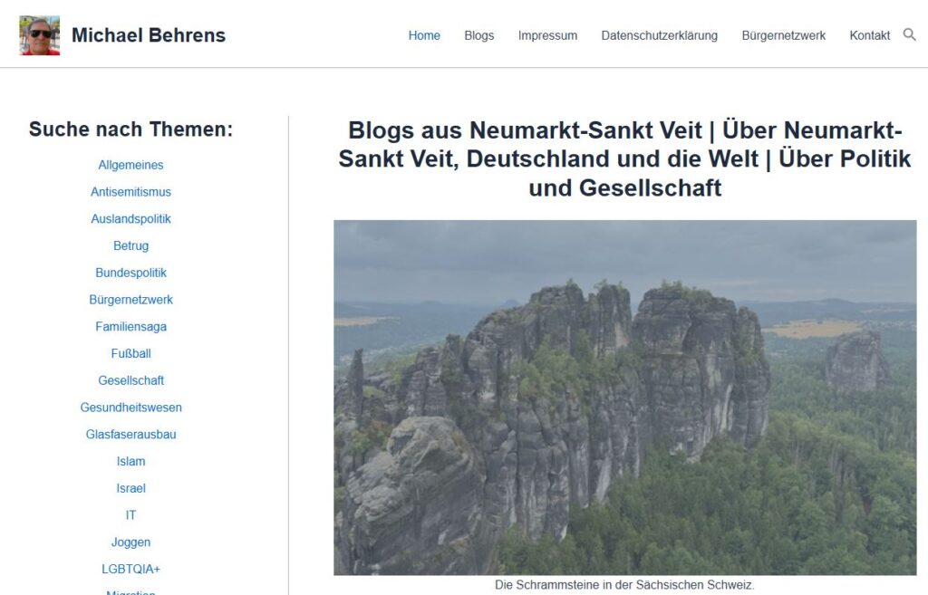Click heading 'Suche nach Themen:'
Viewport: 928px width, 595px height.
130,129
